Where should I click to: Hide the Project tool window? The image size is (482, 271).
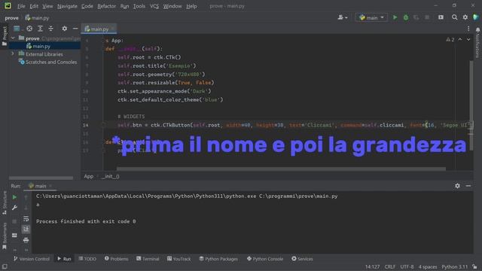point(75,29)
